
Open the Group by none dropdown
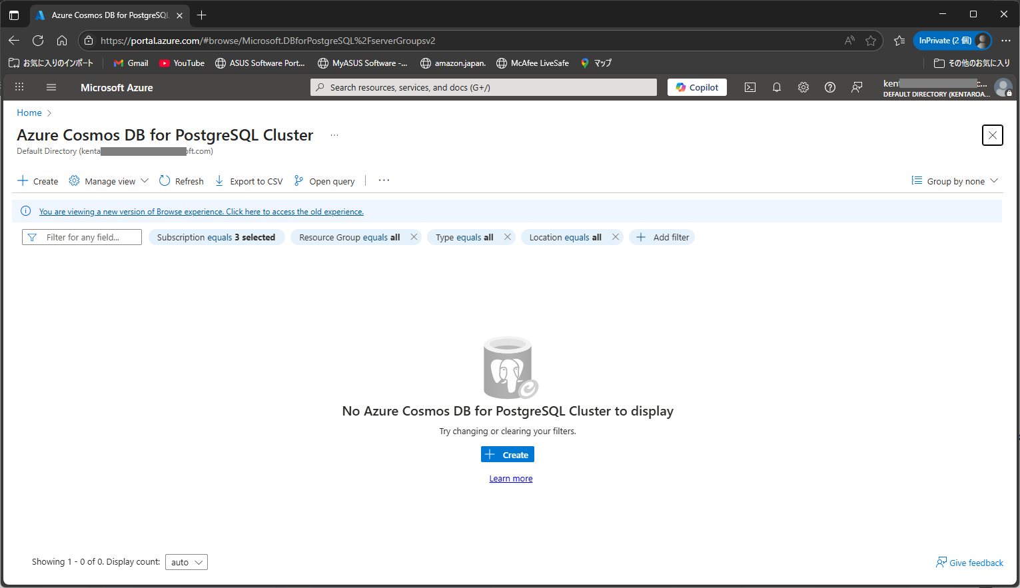point(955,180)
